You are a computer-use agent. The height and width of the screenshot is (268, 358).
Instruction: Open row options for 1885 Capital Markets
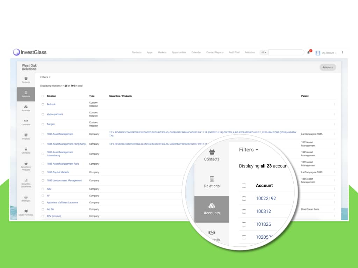click(x=334, y=172)
